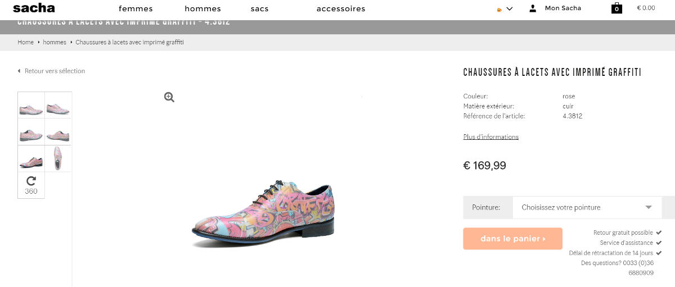Click the magnifier zoom icon above shoe
This screenshot has height=287, width=675.
pos(169,97)
